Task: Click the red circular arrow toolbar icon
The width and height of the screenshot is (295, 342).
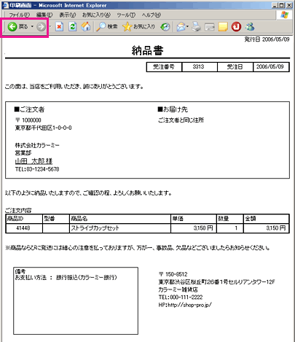Action: (x=236, y=27)
